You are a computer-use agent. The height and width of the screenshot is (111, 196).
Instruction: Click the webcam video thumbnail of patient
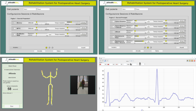83,85
